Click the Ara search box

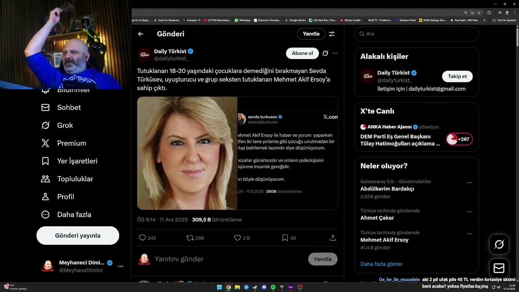click(416, 34)
